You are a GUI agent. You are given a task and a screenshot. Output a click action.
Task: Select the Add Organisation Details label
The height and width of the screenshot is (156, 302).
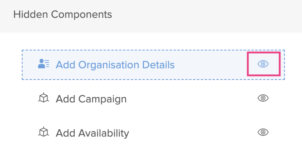[115, 65]
